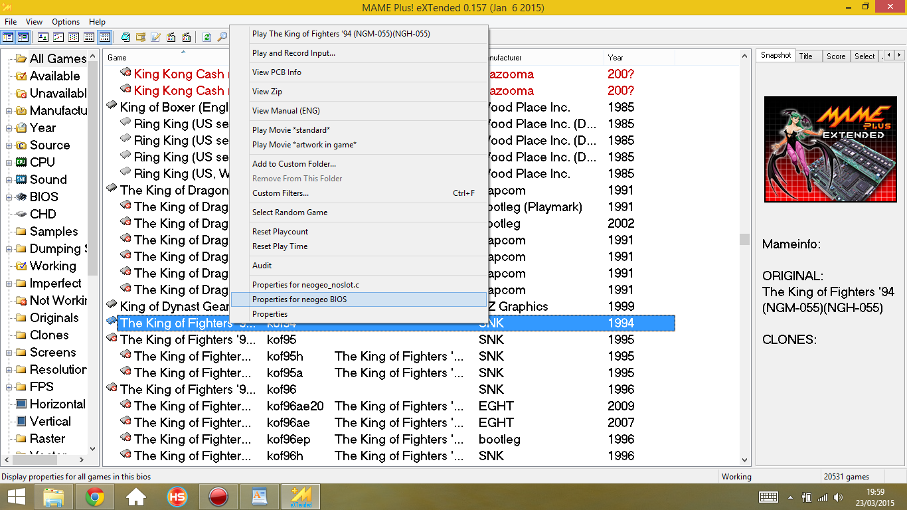The height and width of the screenshot is (510, 907).
Task: Choose Play The King of Fighters '94
Action: click(359, 34)
